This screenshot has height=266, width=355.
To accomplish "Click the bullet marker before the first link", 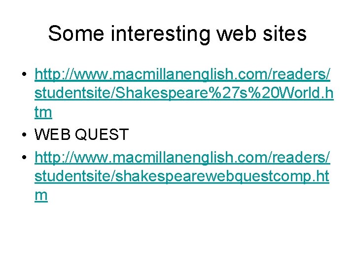I will (x=24, y=74).
